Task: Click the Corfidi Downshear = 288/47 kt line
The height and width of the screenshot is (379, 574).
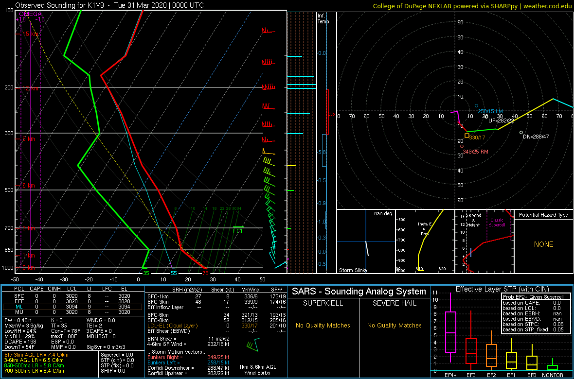Action: 188,368
